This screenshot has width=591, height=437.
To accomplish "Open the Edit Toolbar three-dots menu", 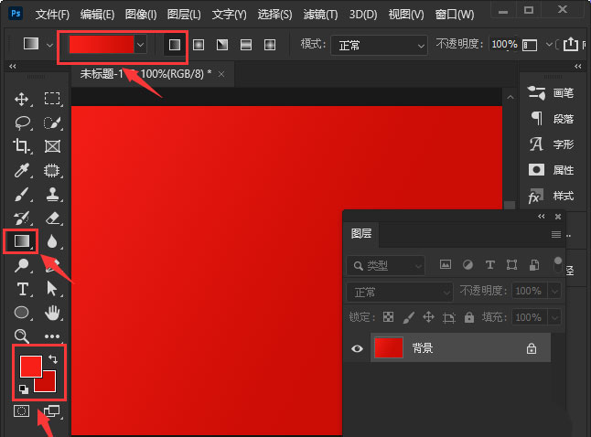I will coord(52,336).
